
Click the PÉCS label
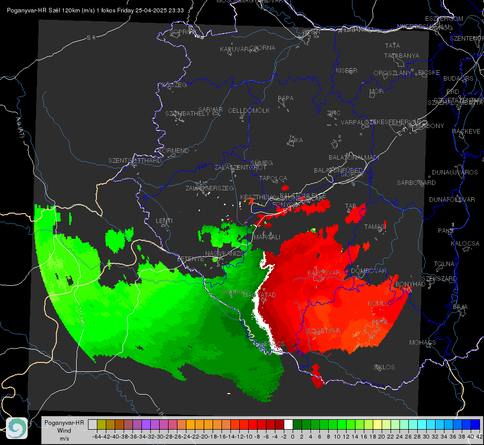click(x=379, y=322)
